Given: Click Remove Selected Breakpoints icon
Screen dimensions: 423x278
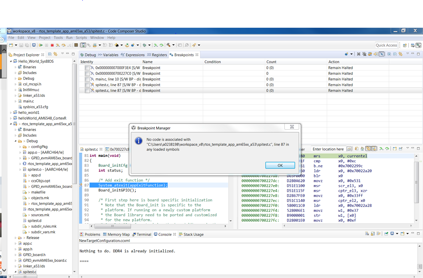Looking at the screenshot, I should [x=358, y=54].
